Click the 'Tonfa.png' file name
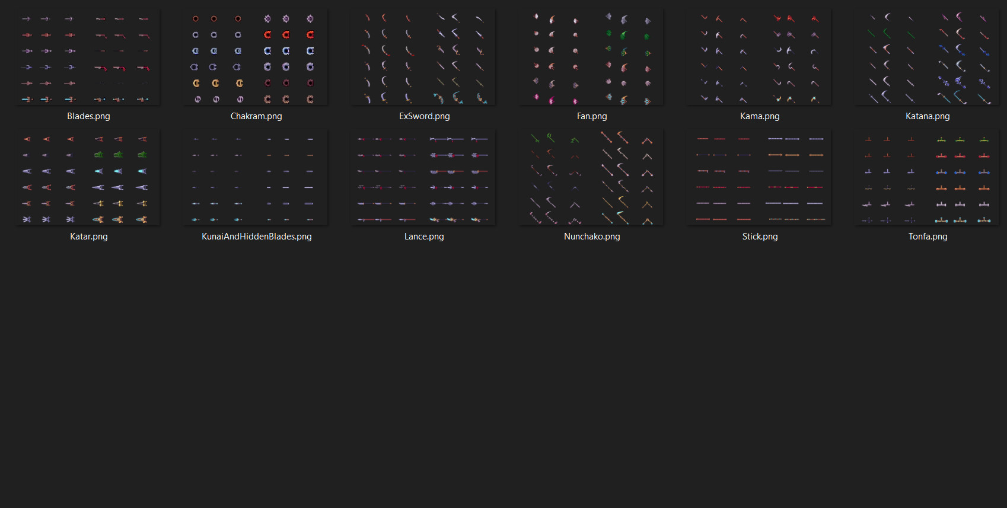This screenshot has height=508, width=1007. 928,237
